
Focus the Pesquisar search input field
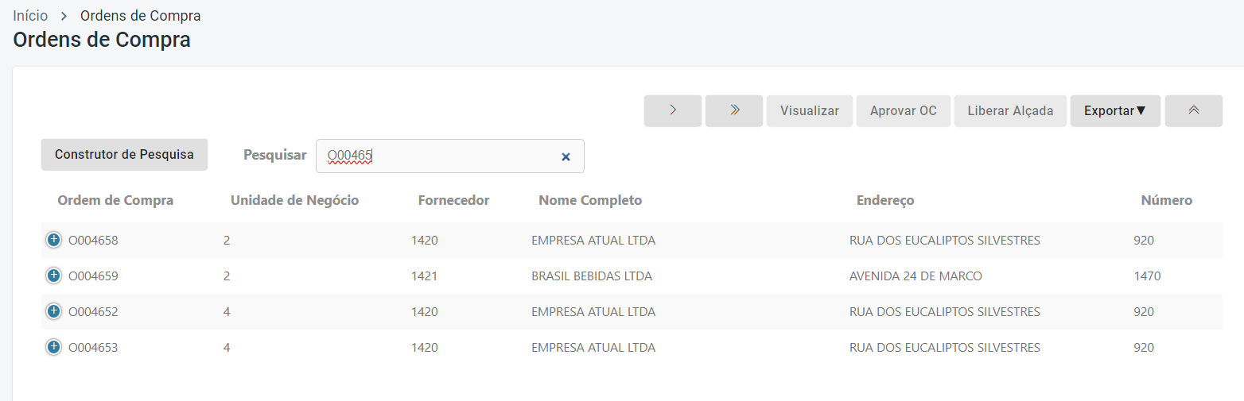(x=437, y=156)
